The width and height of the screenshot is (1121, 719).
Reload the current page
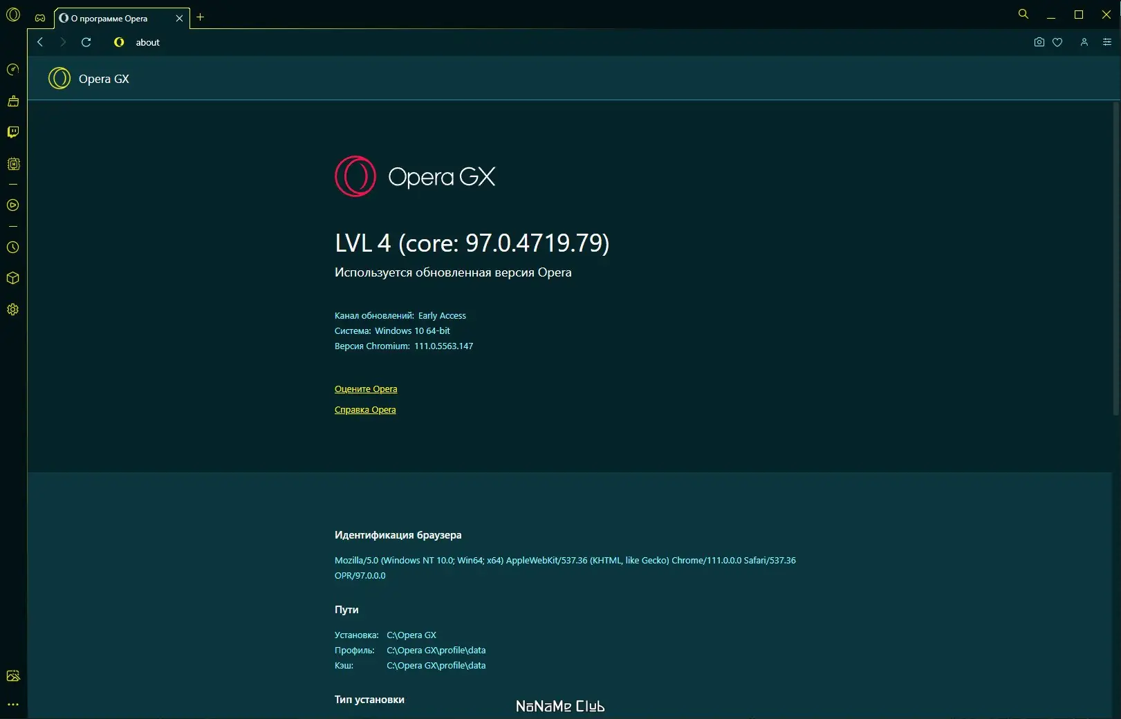tap(86, 42)
